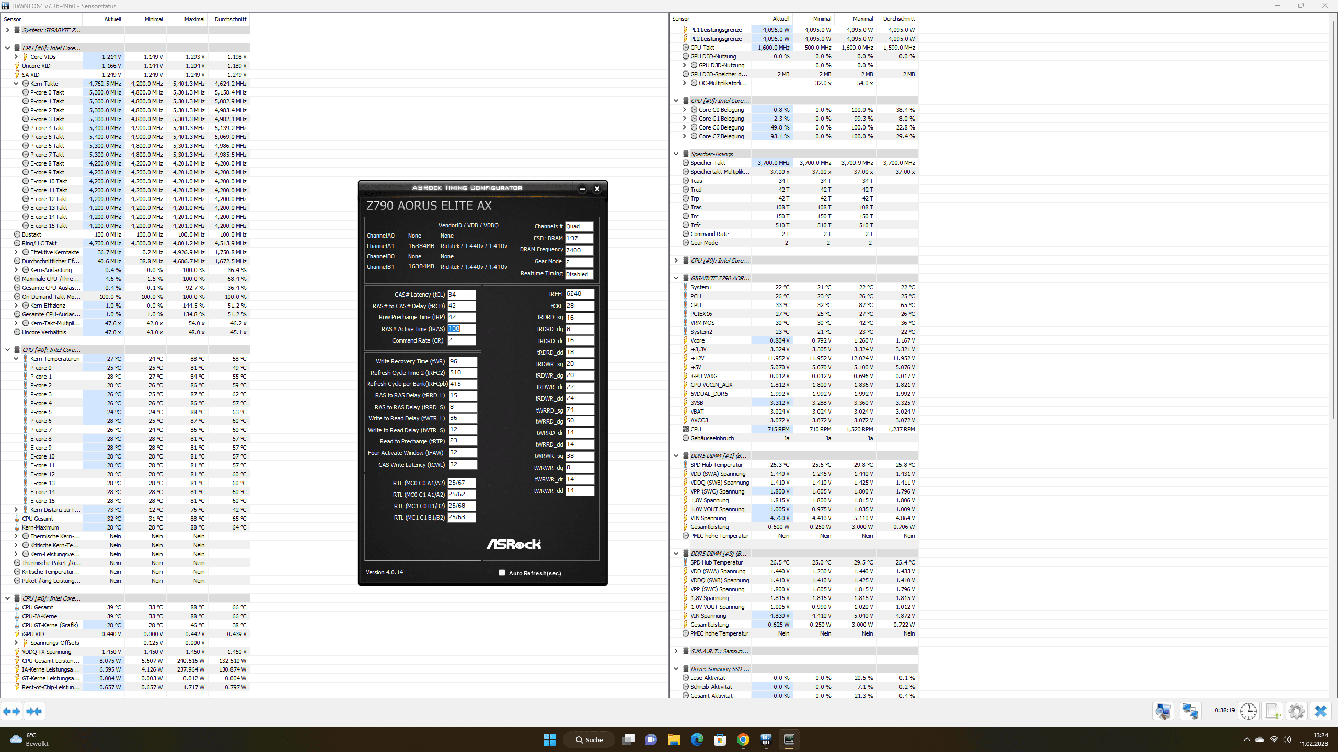Open Windows Start menu
The width and height of the screenshot is (1338, 752).
[x=549, y=739]
